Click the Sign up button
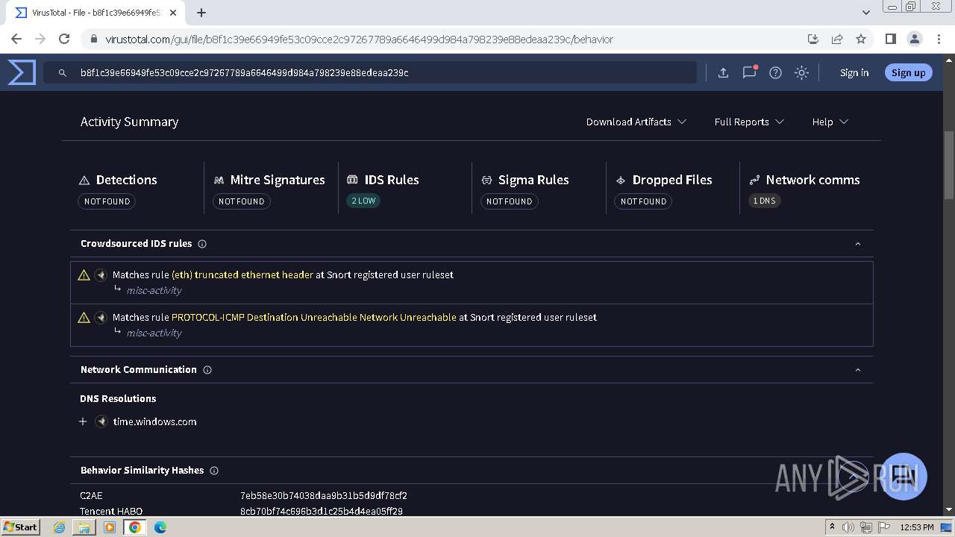This screenshot has width=955, height=537. pos(908,72)
